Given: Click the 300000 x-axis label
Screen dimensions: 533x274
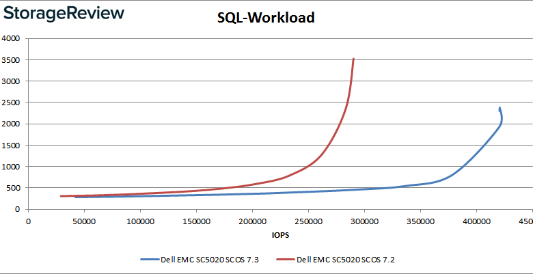Looking at the screenshot, I should point(364,221).
